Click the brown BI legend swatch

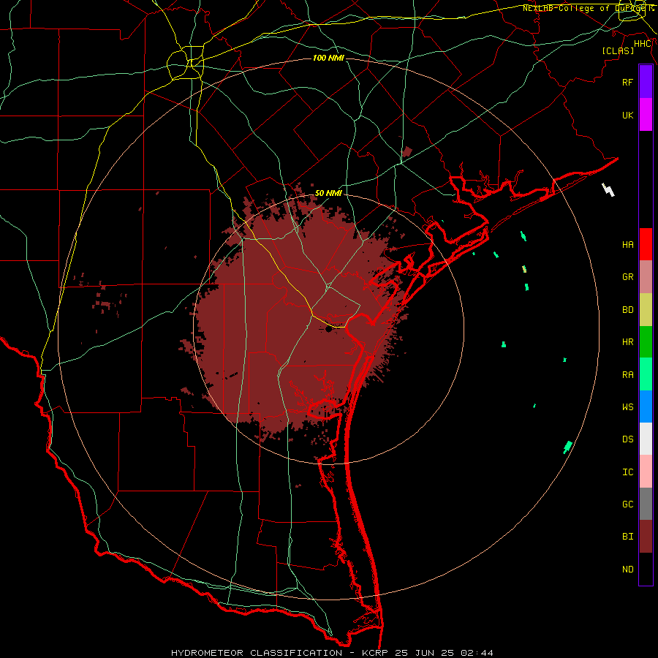point(646,537)
